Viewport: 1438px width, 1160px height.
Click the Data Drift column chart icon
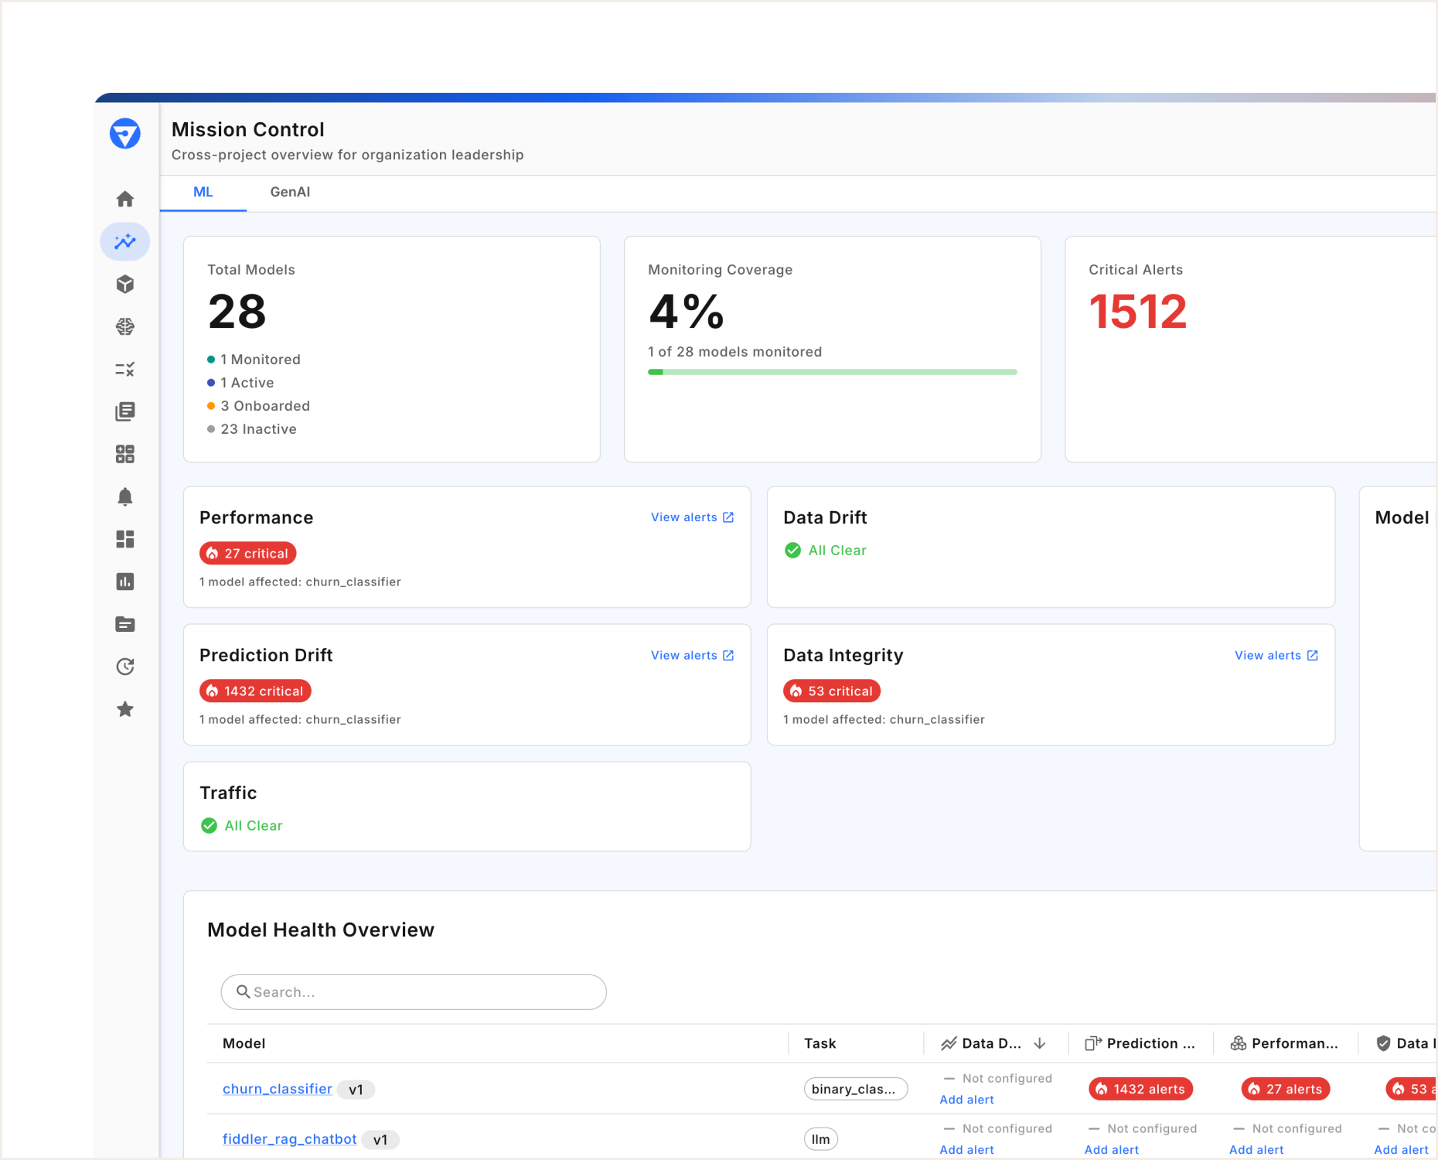[x=949, y=1043]
